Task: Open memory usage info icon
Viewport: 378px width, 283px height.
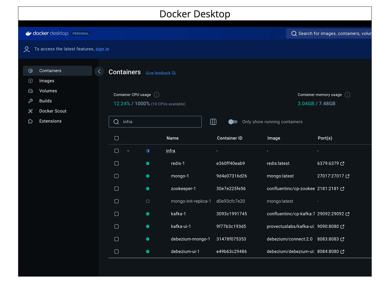Action: point(347,95)
